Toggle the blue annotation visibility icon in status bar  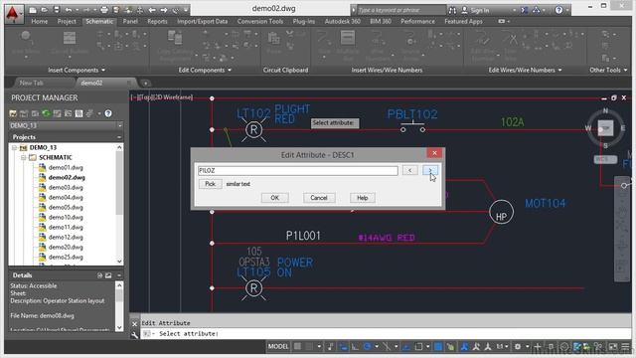click(464, 347)
